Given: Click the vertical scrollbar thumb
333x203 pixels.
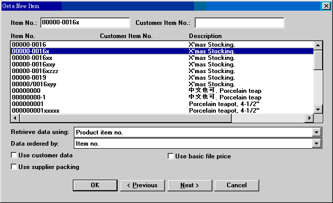Looking at the screenshot, I should pos(318,59).
